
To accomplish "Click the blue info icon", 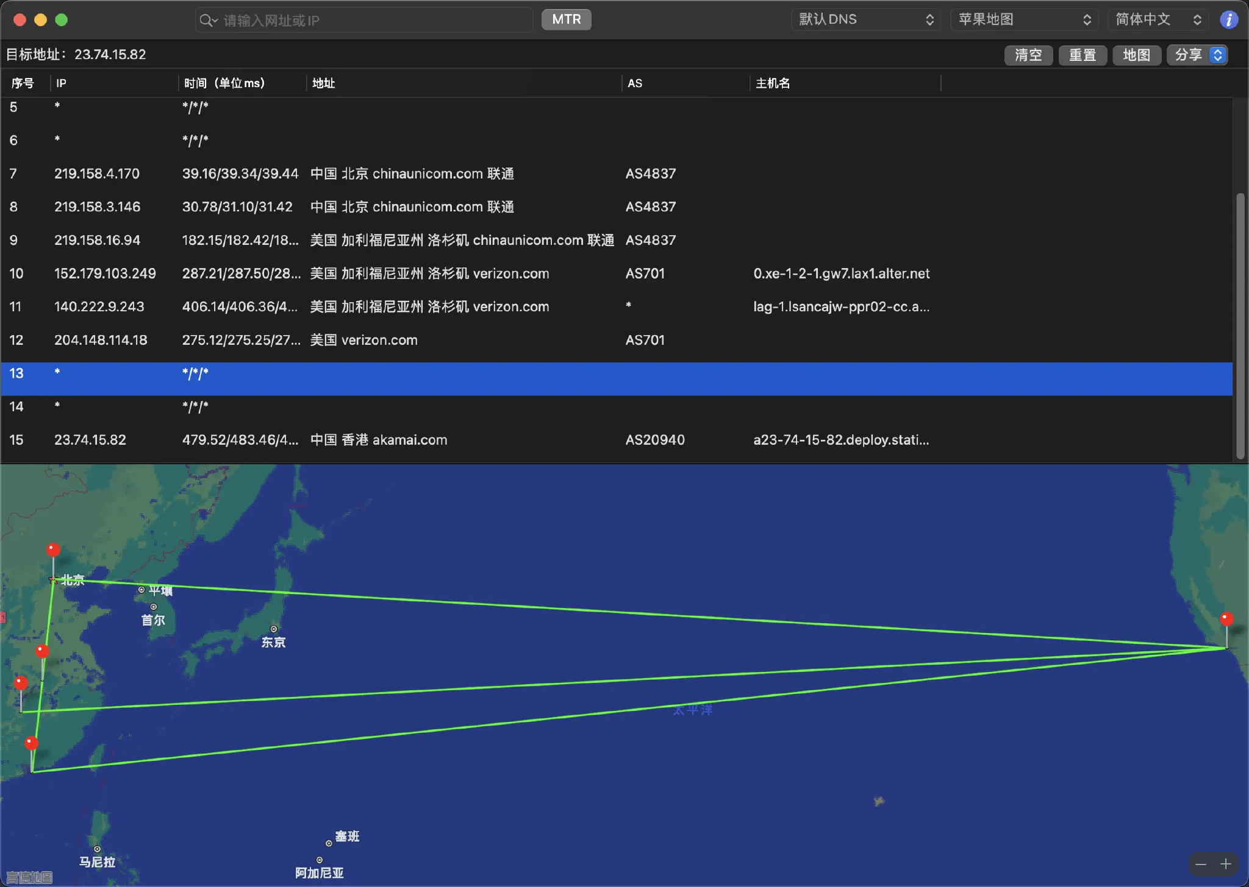I will (1228, 19).
